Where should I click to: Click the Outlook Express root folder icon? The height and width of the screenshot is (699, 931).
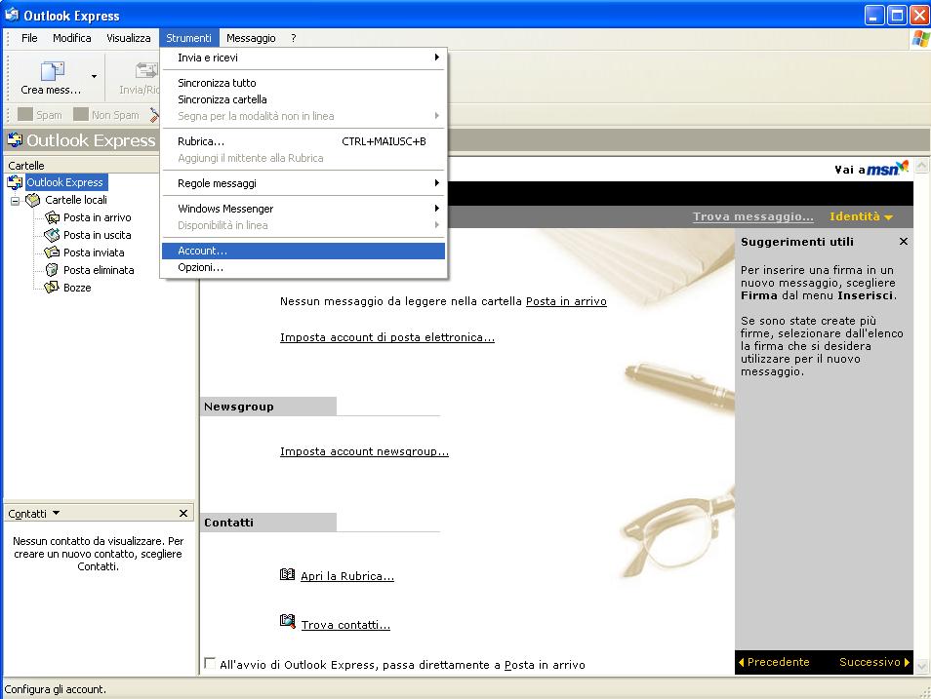15,182
